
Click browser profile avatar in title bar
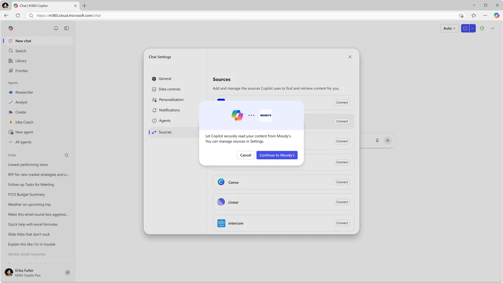[x=5, y=5]
